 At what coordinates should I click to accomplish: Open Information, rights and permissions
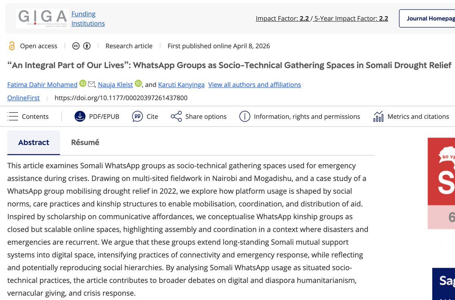pyautogui.click(x=307, y=116)
